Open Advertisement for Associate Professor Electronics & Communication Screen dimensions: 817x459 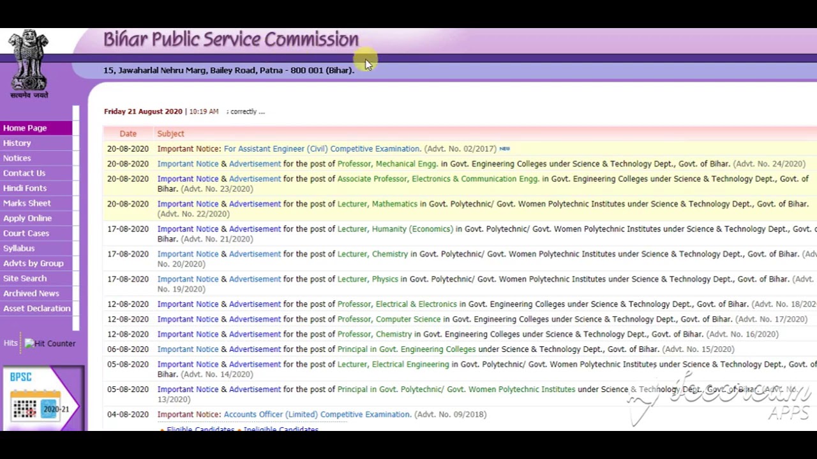coord(255,179)
